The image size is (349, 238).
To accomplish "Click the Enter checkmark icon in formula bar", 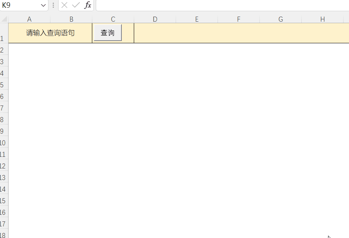I will pos(76,5).
